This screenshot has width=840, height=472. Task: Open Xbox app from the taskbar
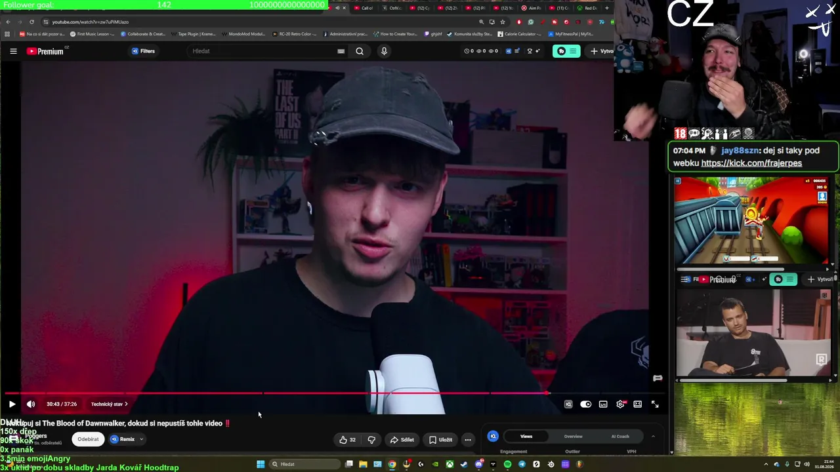point(450,464)
